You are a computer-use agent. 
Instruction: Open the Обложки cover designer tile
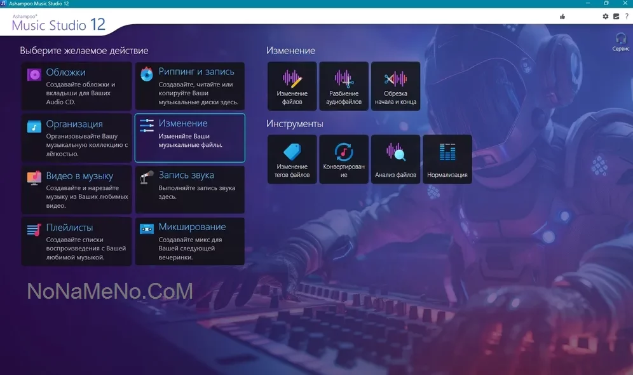(x=76, y=86)
